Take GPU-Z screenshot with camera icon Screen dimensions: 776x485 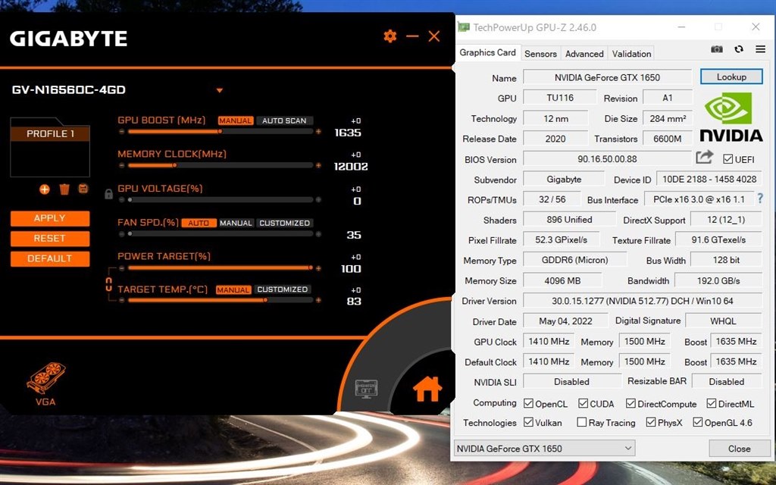click(717, 49)
